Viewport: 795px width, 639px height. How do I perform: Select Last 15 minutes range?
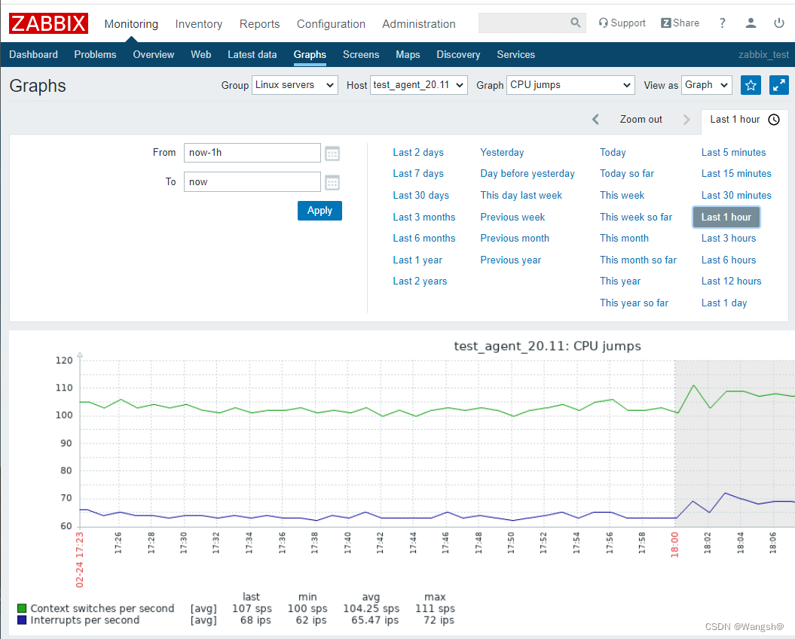tap(736, 174)
